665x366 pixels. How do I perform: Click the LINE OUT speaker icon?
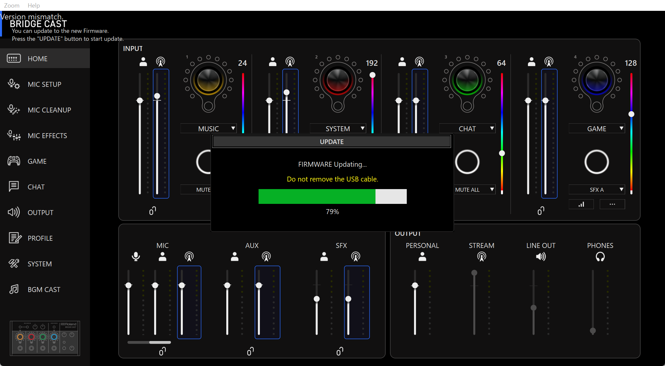pyautogui.click(x=541, y=256)
